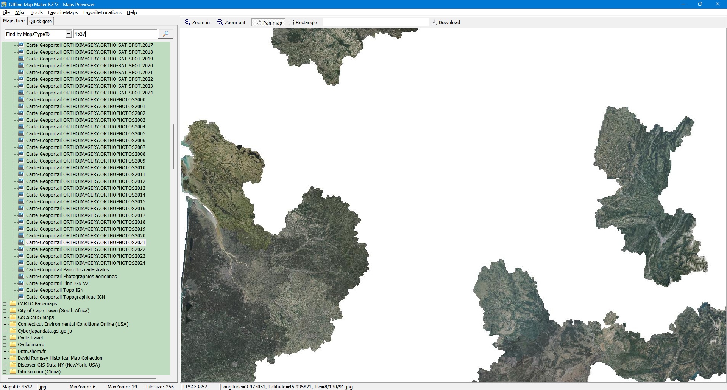
Task: Activate the Pan map tool
Action: pos(269,23)
